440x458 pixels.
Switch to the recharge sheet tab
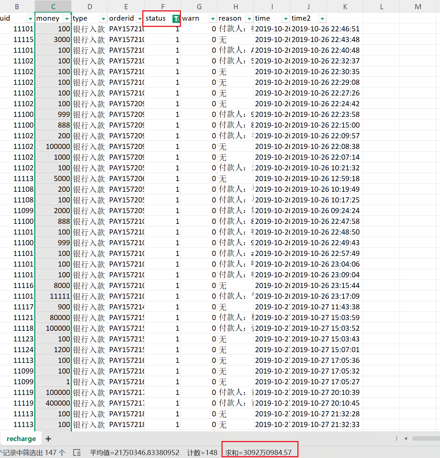pos(21,438)
